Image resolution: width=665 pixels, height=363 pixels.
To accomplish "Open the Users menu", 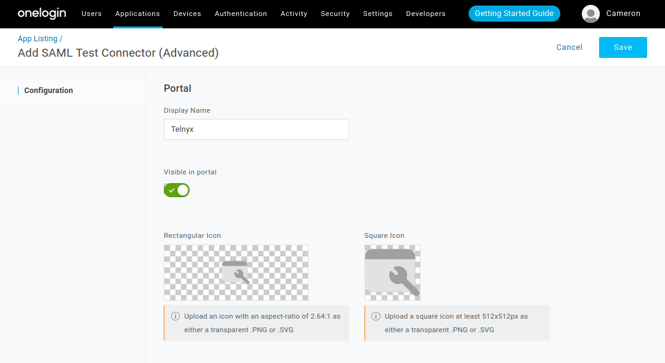I will 92,14.
